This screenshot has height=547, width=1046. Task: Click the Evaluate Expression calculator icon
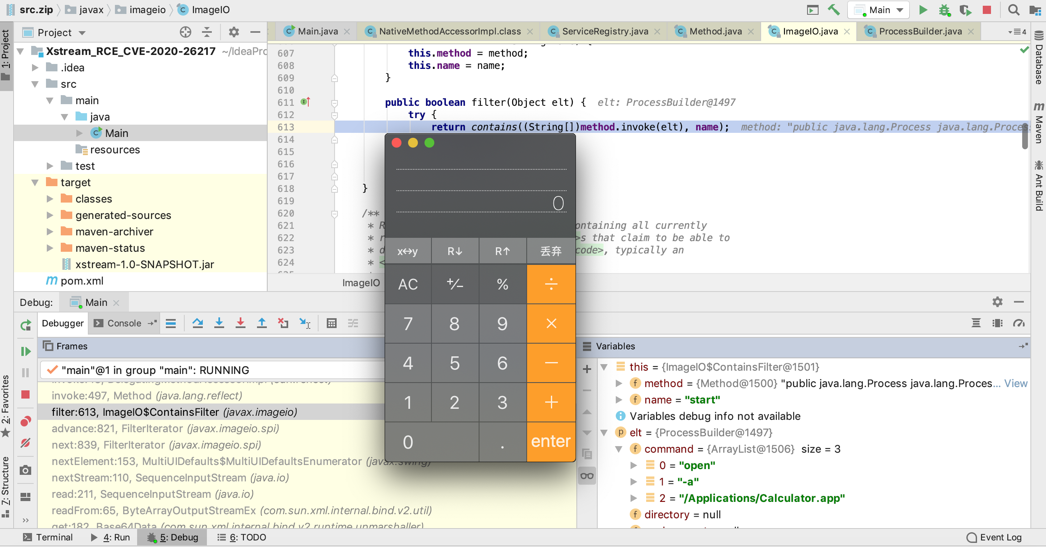pyautogui.click(x=331, y=324)
